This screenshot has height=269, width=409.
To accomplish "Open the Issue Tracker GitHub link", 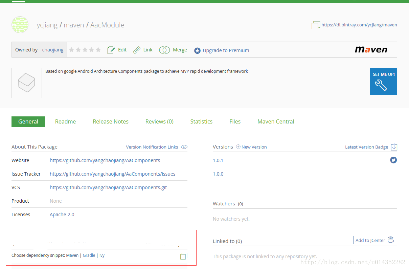I will 112,174.
